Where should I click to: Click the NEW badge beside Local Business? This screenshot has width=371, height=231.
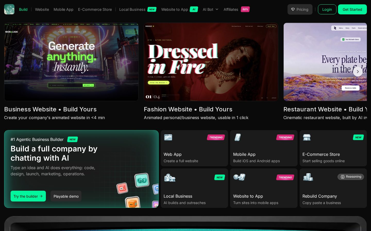(152, 9)
